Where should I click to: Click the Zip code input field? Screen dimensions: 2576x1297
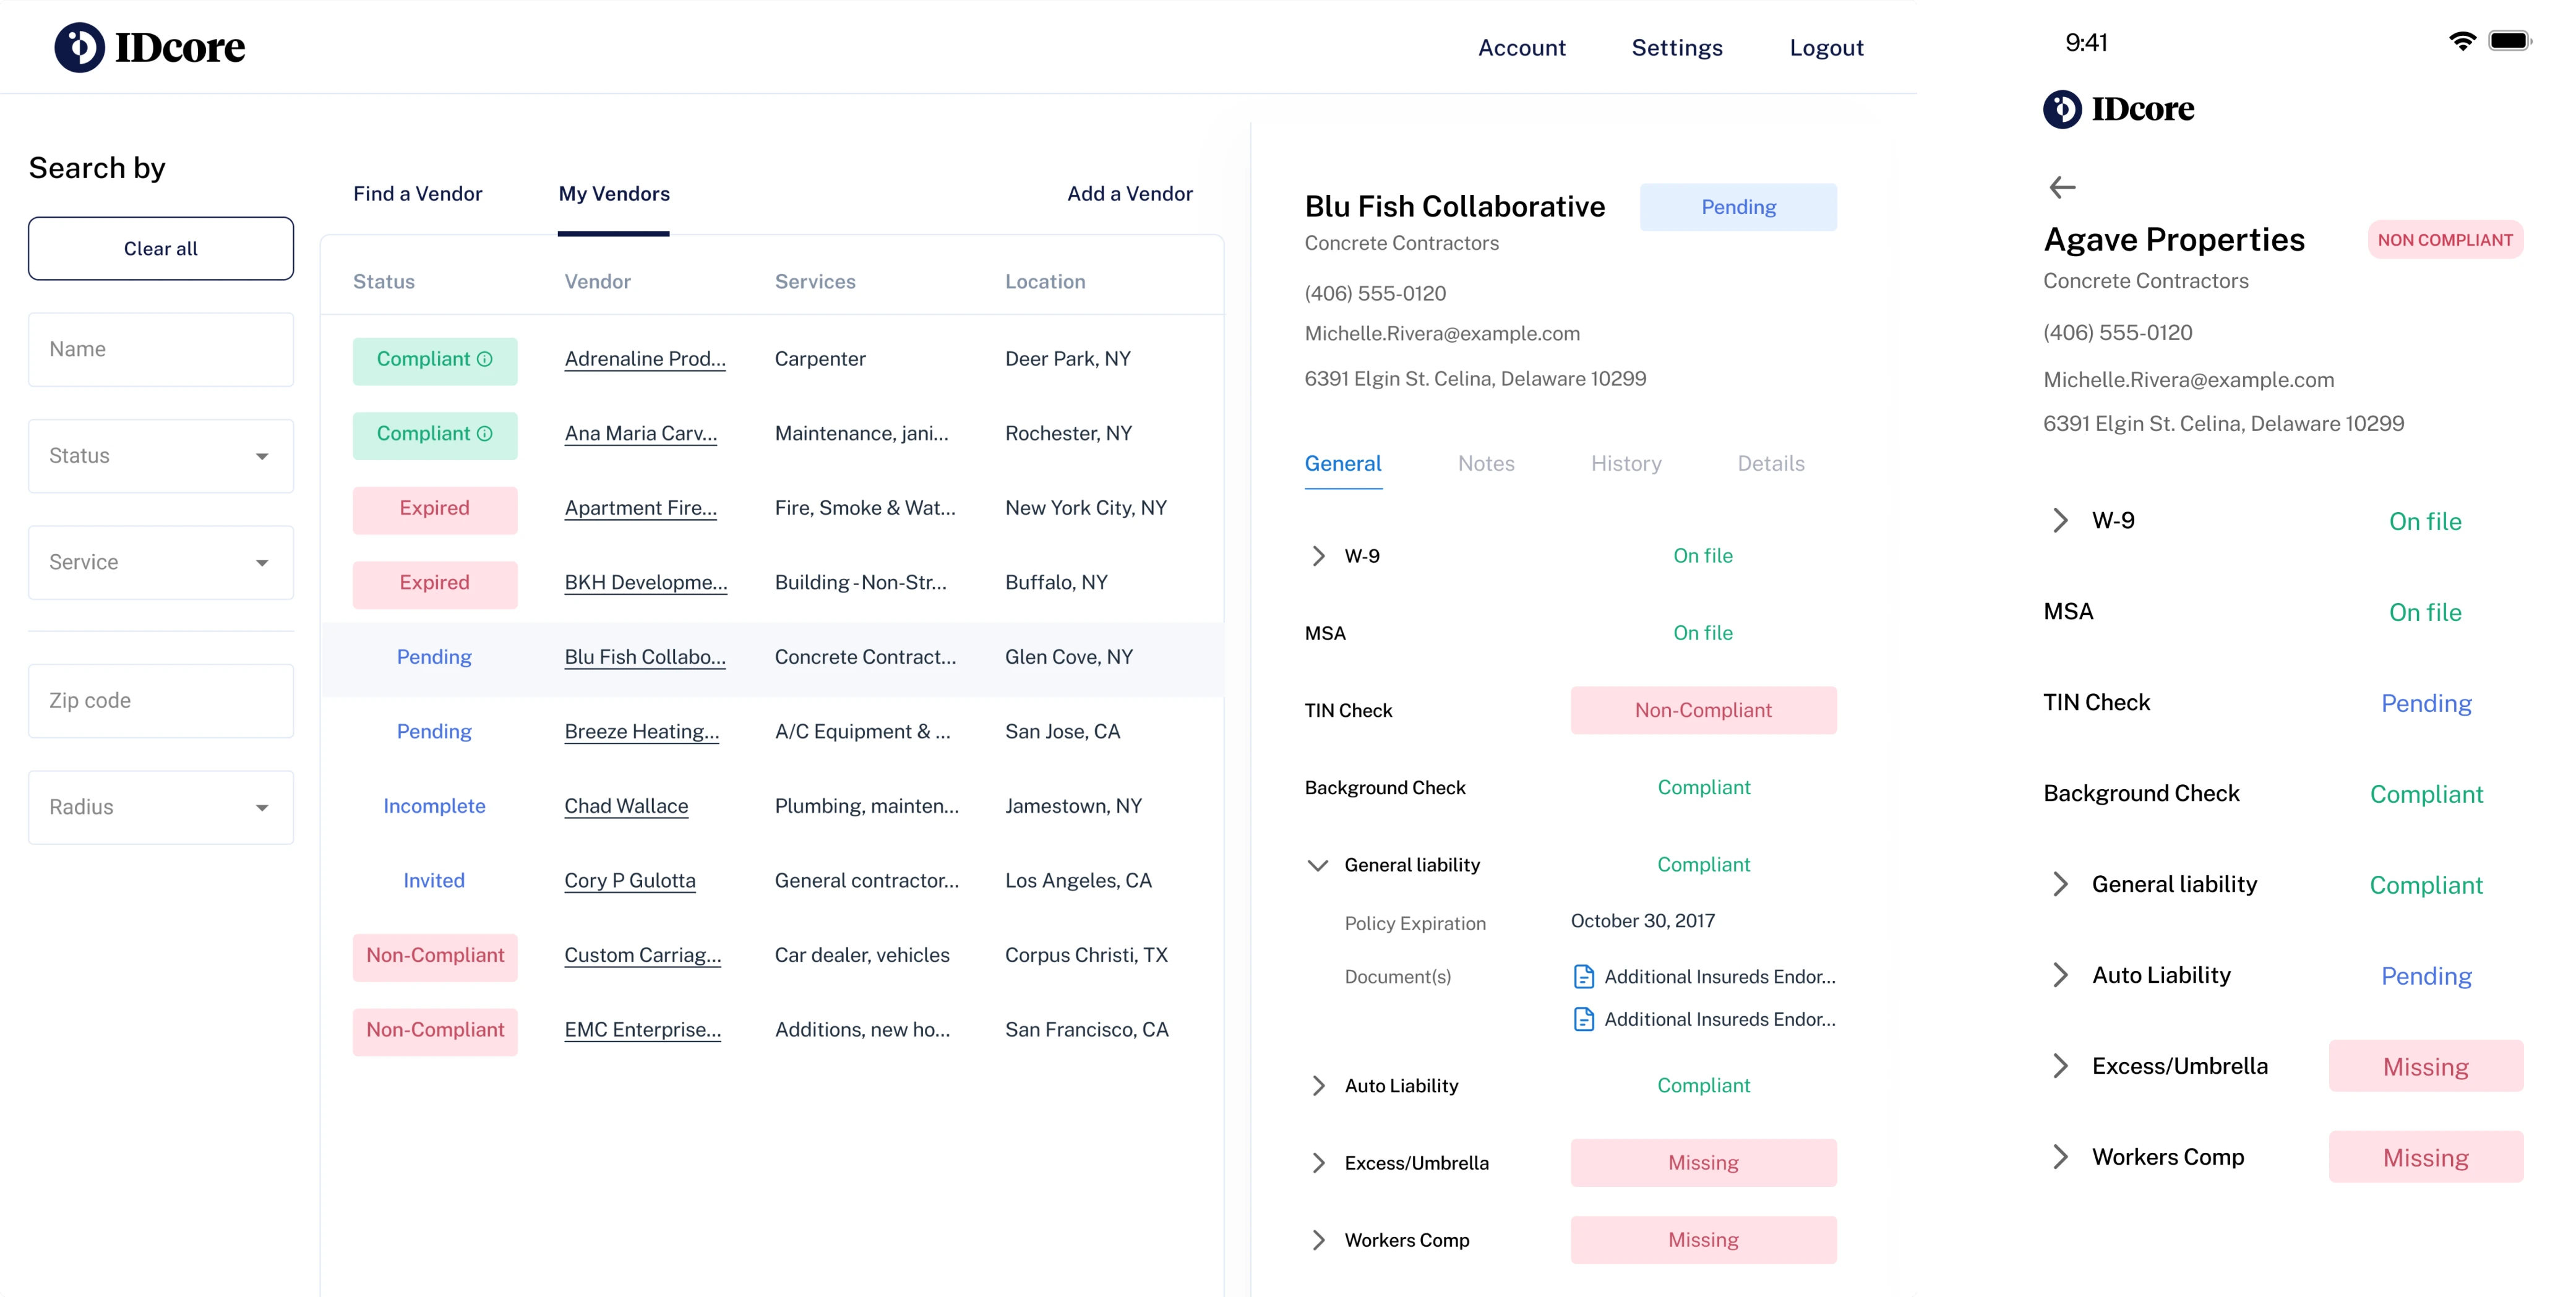tap(161, 701)
